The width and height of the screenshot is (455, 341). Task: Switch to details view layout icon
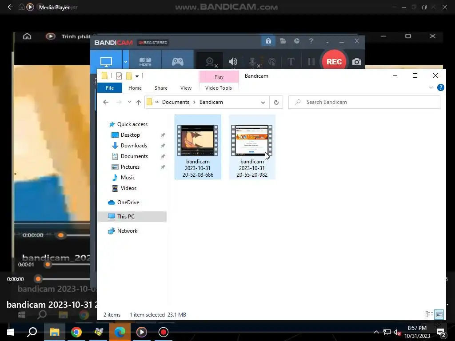click(429, 314)
